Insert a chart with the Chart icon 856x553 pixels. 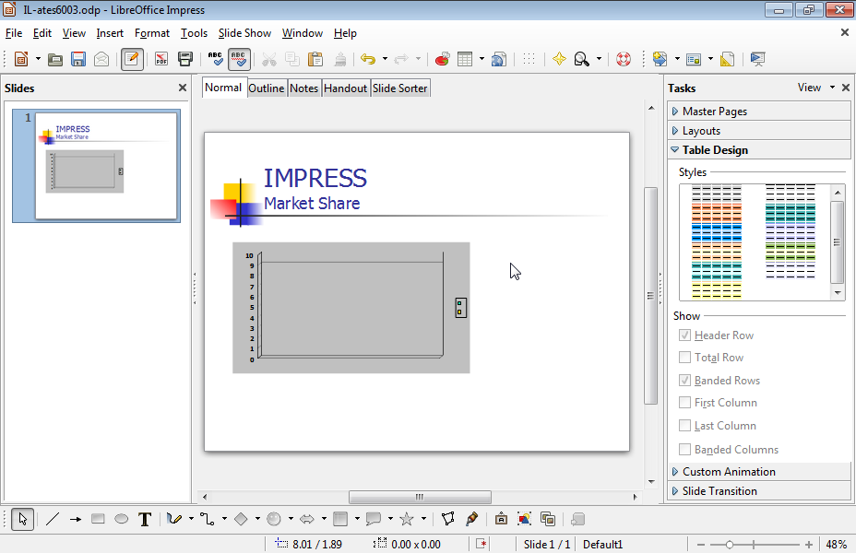(442, 59)
